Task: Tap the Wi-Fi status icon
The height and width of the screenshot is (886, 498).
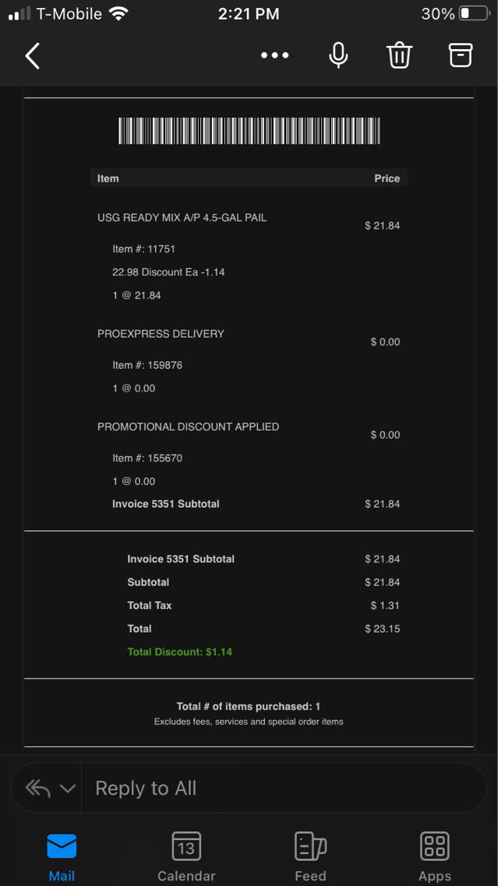Action: [x=118, y=13]
